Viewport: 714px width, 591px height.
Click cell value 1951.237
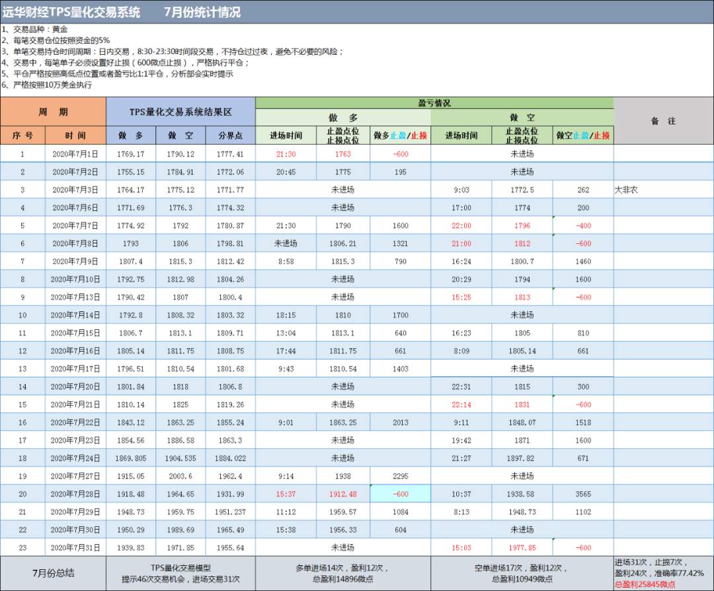click(231, 512)
